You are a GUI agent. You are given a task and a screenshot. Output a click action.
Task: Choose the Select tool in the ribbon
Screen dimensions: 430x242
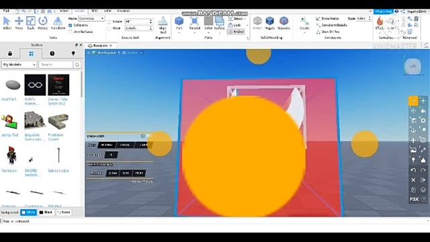point(7,23)
